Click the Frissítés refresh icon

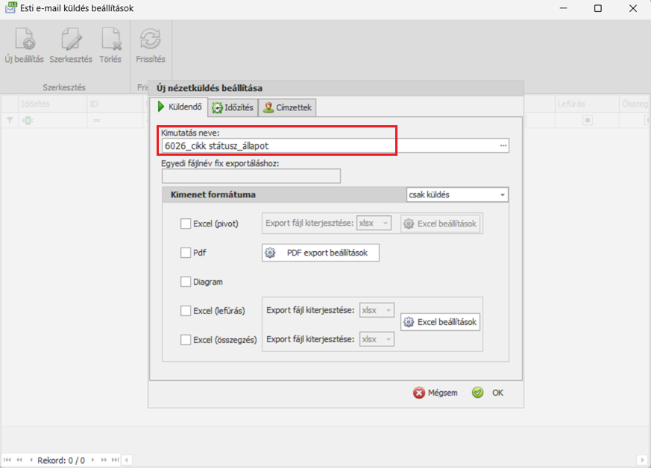[x=151, y=40]
